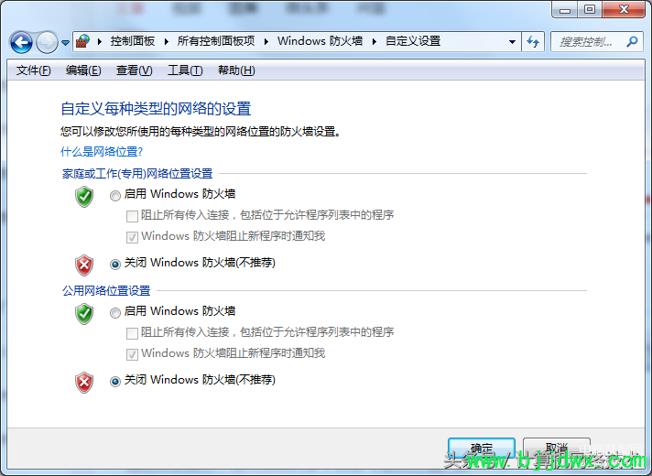Select 启用 Windows 防火墙 under 家庭或工作 network
The width and height of the screenshot is (652, 476).
(x=115, y=195)
